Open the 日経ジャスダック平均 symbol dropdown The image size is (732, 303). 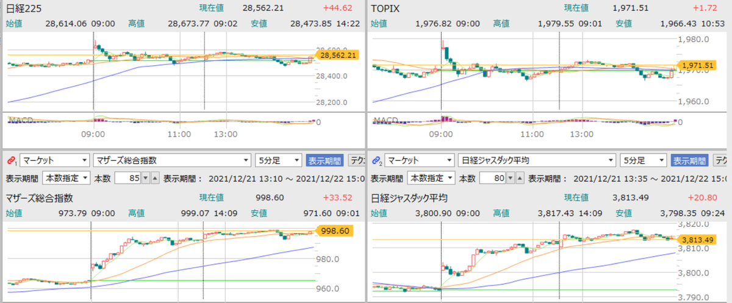coord(537,160)
